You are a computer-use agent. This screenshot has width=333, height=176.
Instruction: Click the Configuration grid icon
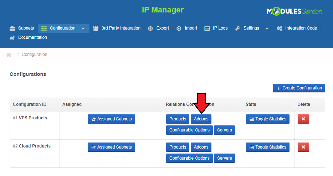click(44, 29)
